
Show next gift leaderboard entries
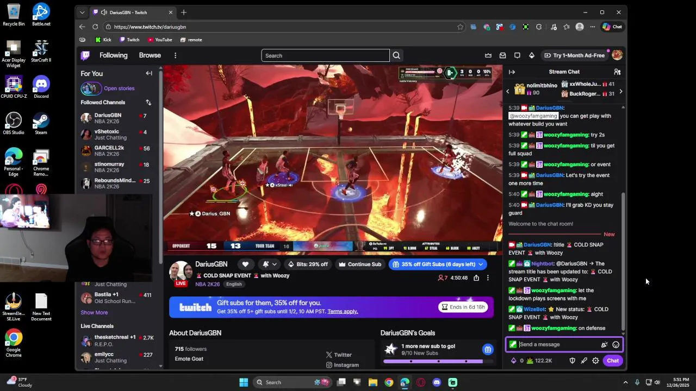tap(620, 91)
